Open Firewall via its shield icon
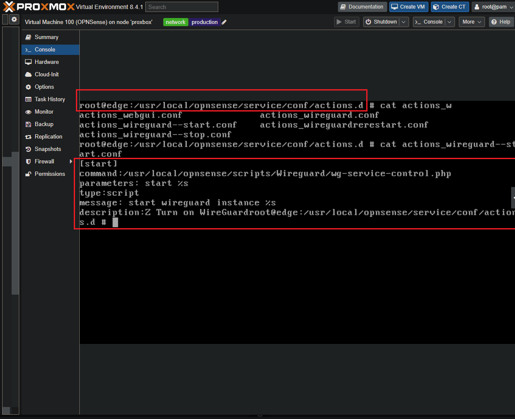Screen dimensions: 515x419 pos(28,162)
